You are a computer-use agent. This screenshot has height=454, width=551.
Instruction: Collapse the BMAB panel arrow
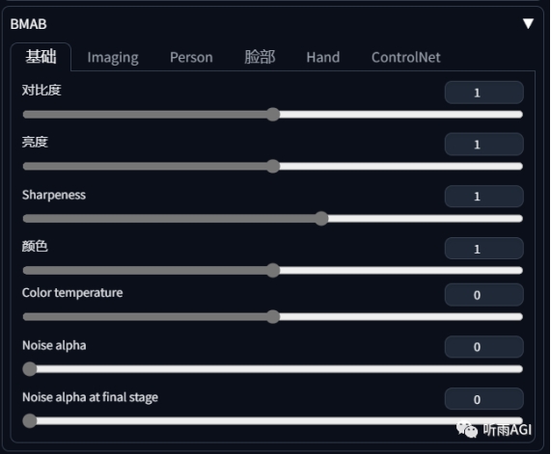[528, 24]
